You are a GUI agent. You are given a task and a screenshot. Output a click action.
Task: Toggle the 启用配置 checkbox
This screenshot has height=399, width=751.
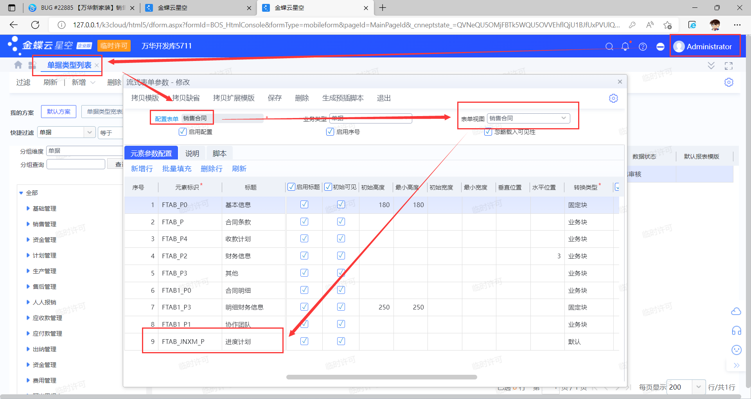pyautogui.click(x=183, y=132)
